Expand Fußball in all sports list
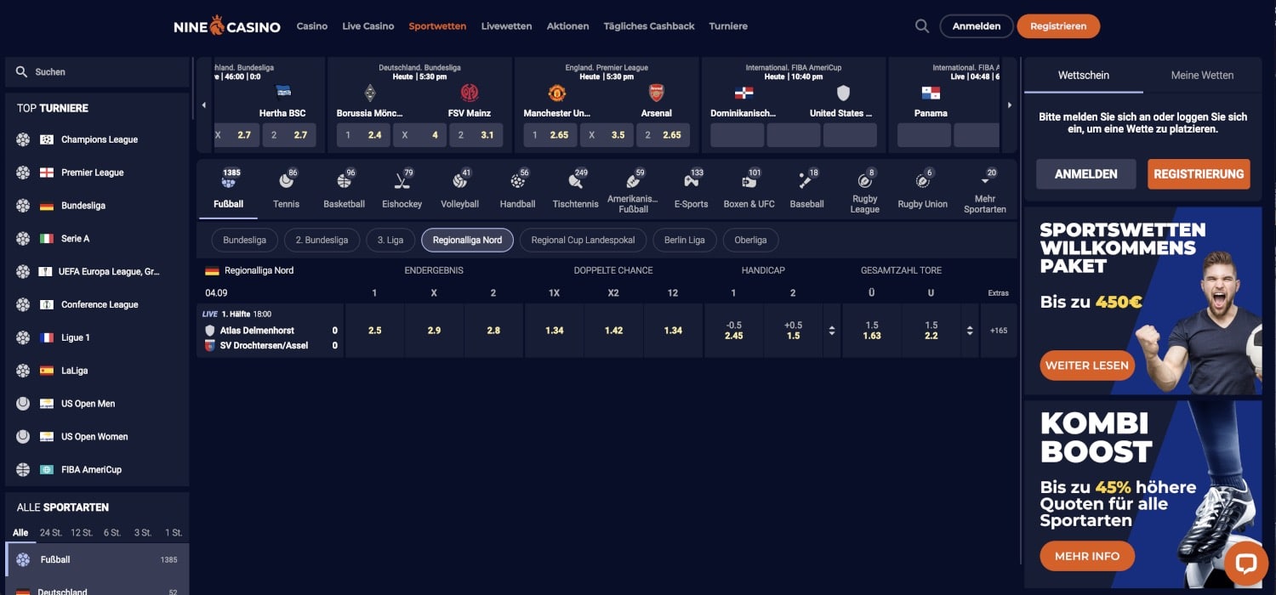 click(x=97, y=560)
